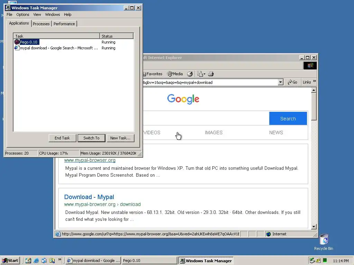
Task: Expand the Links toolbar chevron
Action: (315, 81)
